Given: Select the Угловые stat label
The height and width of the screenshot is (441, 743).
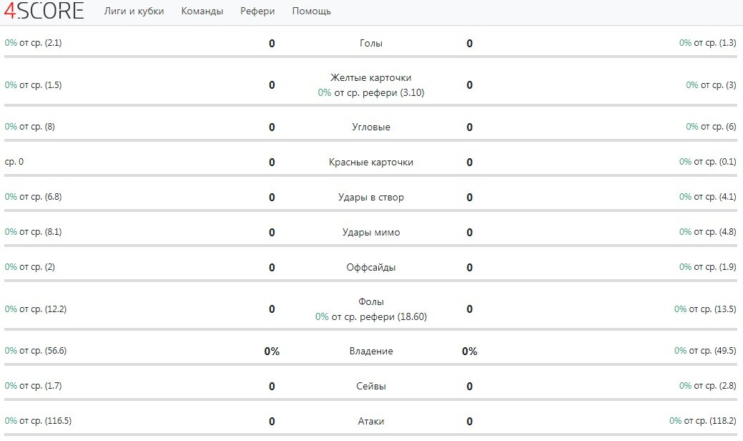Looking at the screenshot, I should 371,127.
